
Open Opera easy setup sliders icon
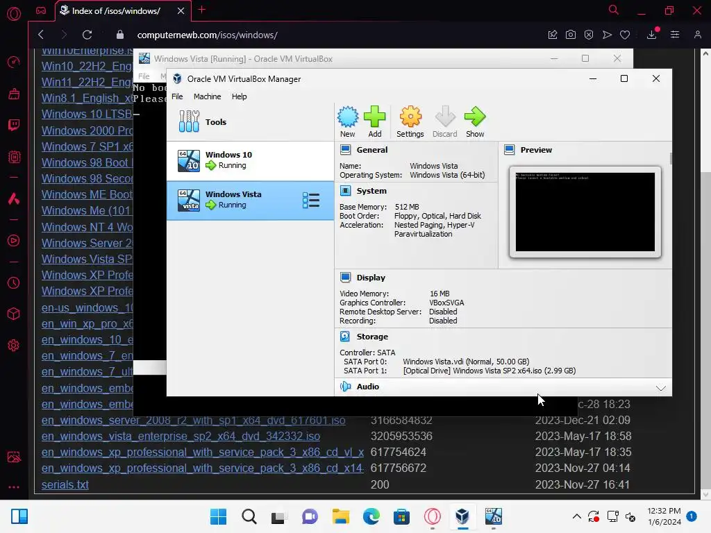coord(675,35)
